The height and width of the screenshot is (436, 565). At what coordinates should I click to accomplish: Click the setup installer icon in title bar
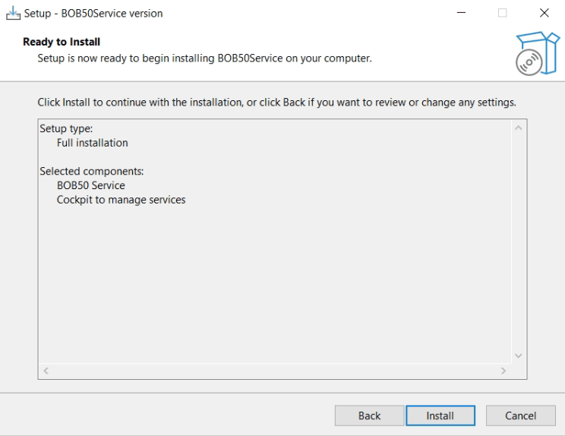tap(14, 13)
